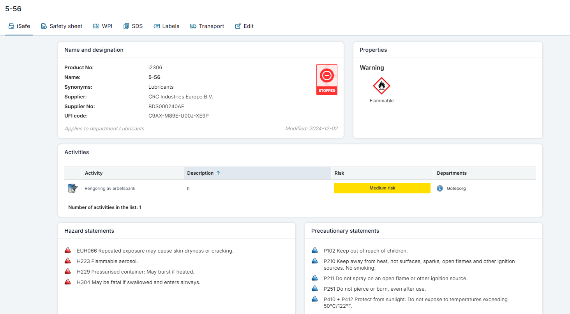
Task: Click the H304 May be fatal if swallowed statement
Action: point(139,282)
